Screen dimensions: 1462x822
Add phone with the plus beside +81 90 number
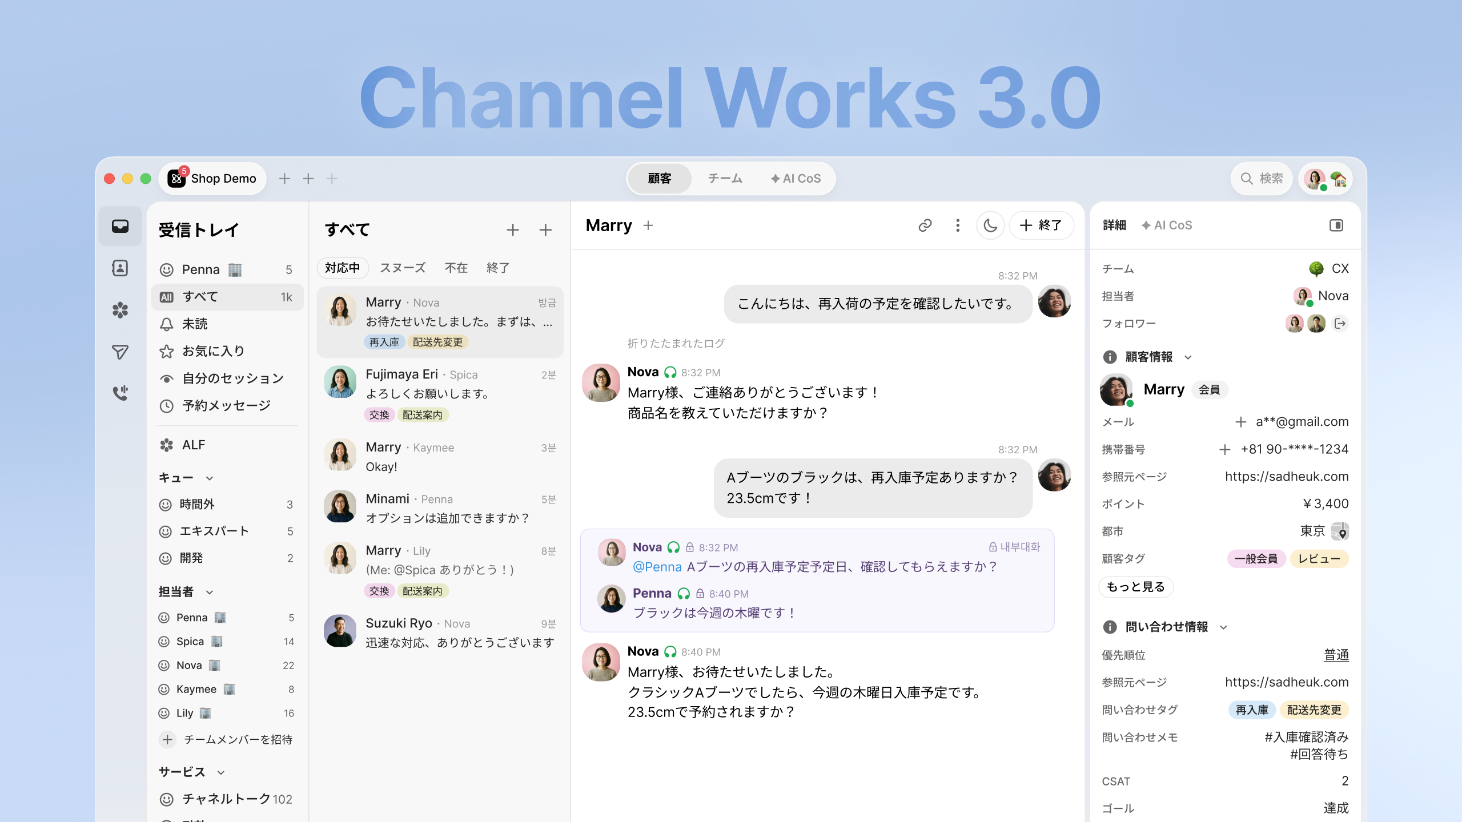1224,449
